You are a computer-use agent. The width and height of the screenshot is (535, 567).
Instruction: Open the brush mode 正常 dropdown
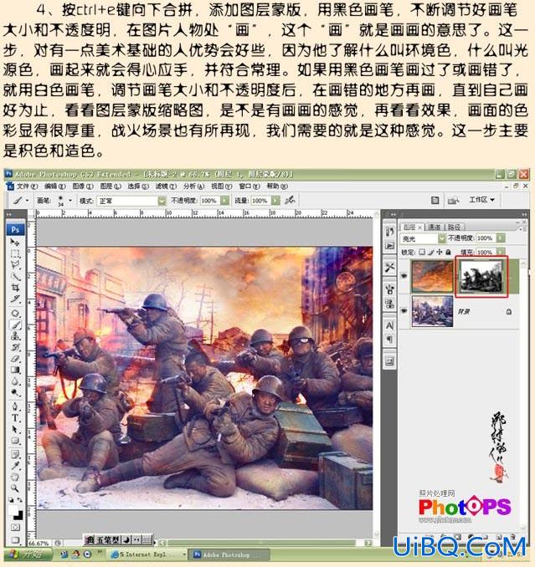pos(162,201)
